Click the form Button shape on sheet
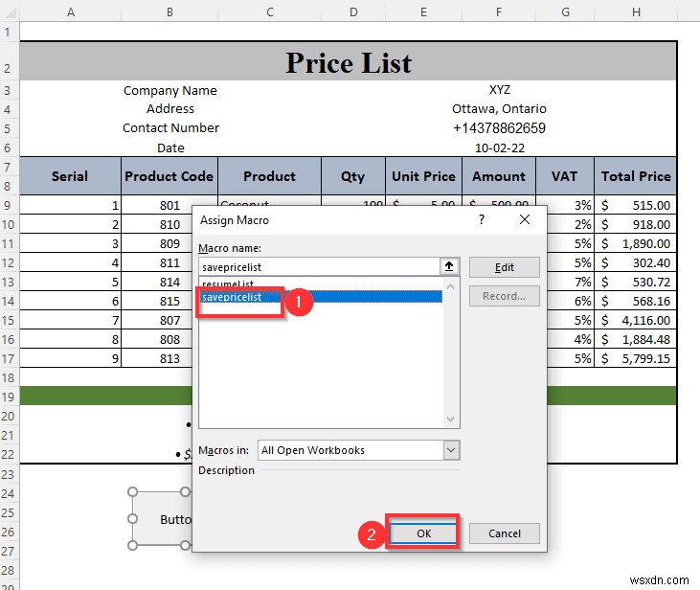Viewport: 700px width, 590px height. (162, 518)
